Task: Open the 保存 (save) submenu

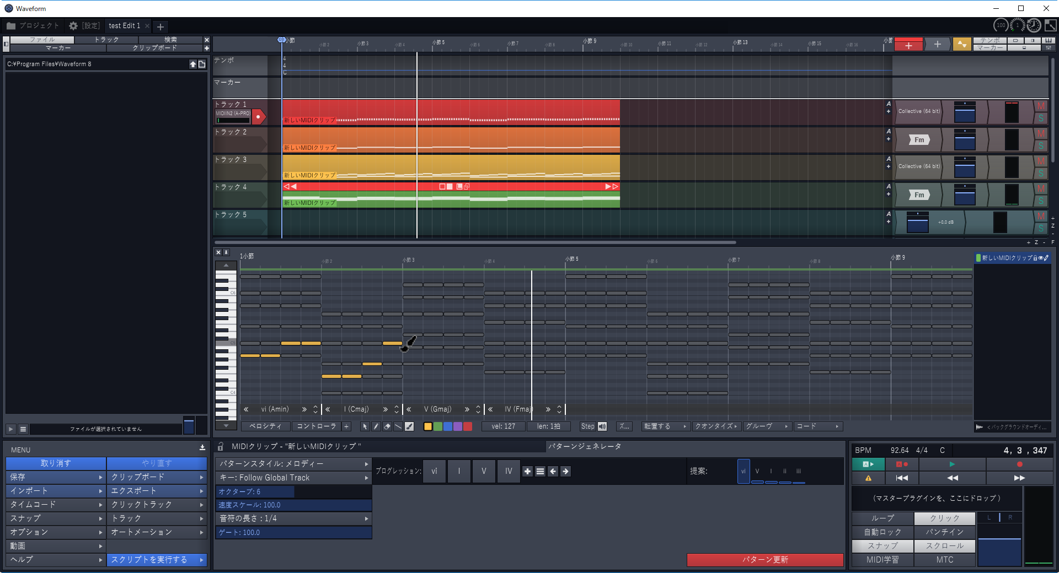Action: click(56, 477)
